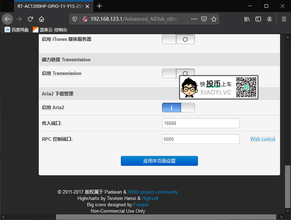Minimize the Firefox window
This screenshot has width=291, height=220.
[250, 6]
